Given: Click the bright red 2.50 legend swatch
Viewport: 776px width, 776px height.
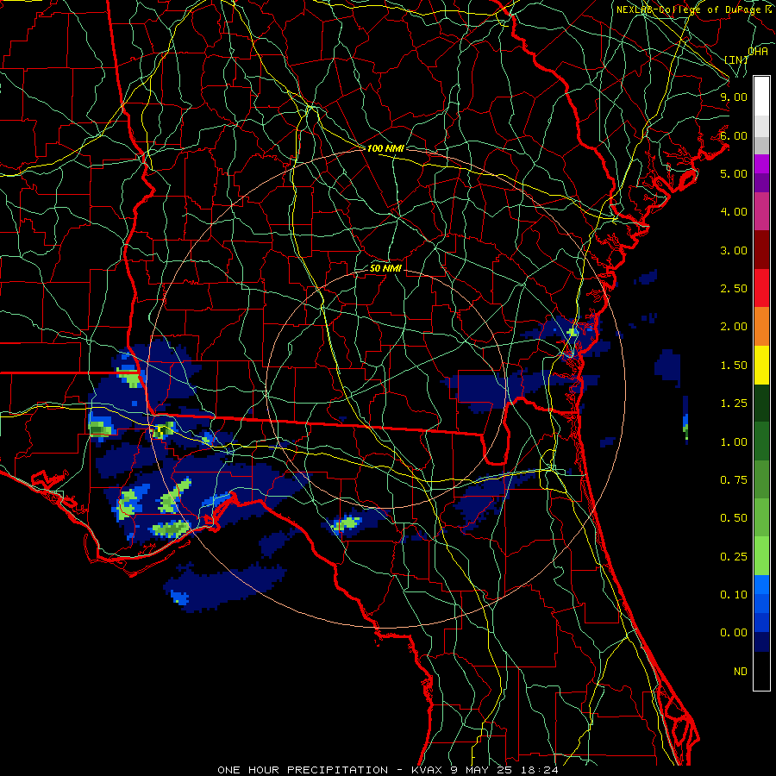Looking at the screenshot, I should tap(761, 288).
